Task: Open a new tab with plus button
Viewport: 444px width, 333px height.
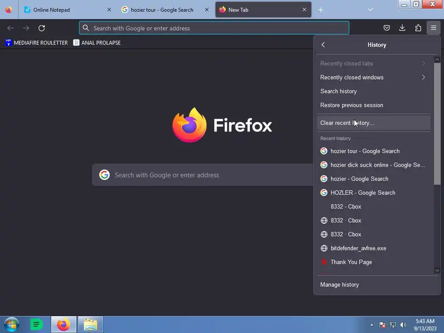Action: click(x=320, y=10)
